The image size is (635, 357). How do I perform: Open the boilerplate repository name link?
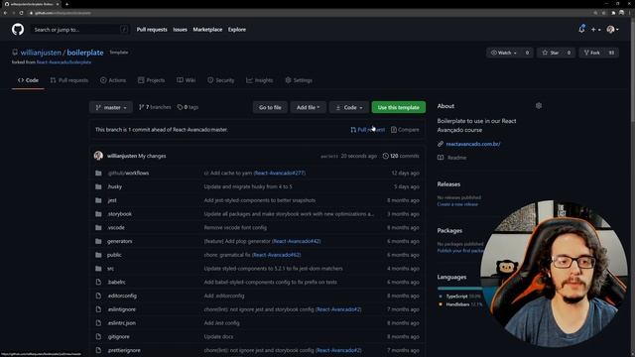tap(85, 53)
